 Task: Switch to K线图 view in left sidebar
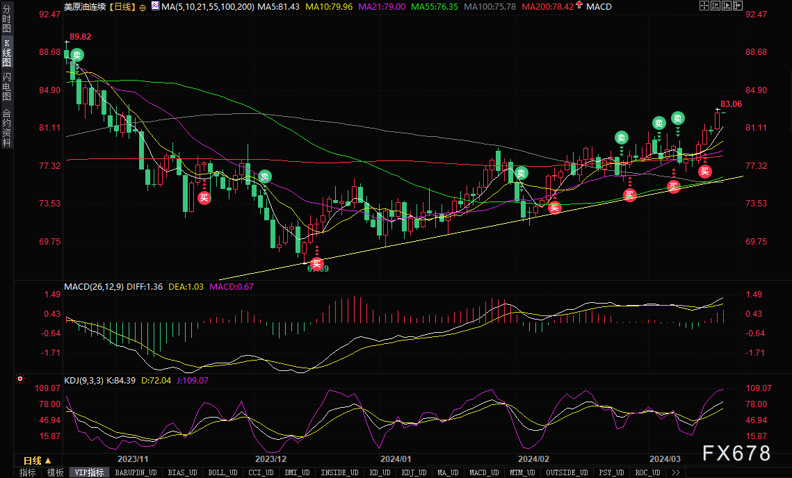(x=6, y=53)
